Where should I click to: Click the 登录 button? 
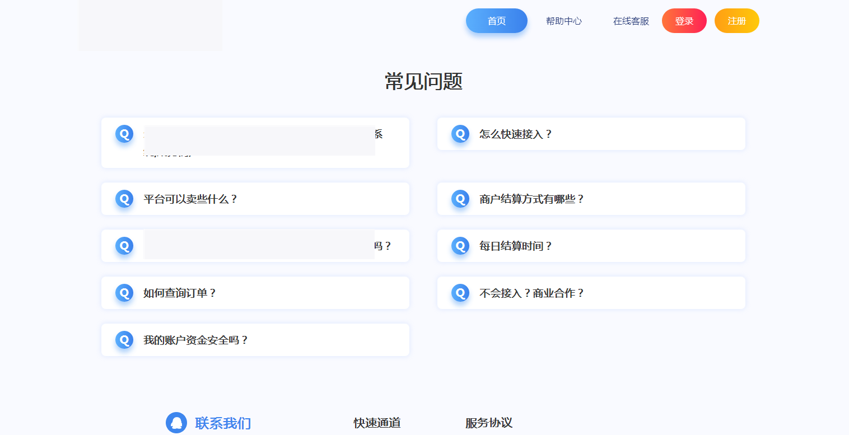tap(684, 21)
